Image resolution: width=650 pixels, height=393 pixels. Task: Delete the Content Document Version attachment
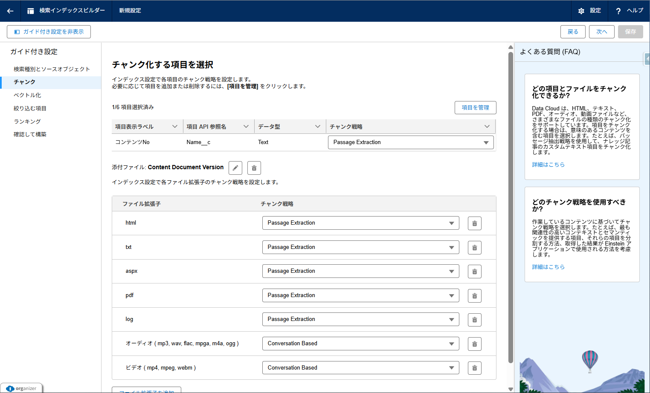(x=254, y=168)
